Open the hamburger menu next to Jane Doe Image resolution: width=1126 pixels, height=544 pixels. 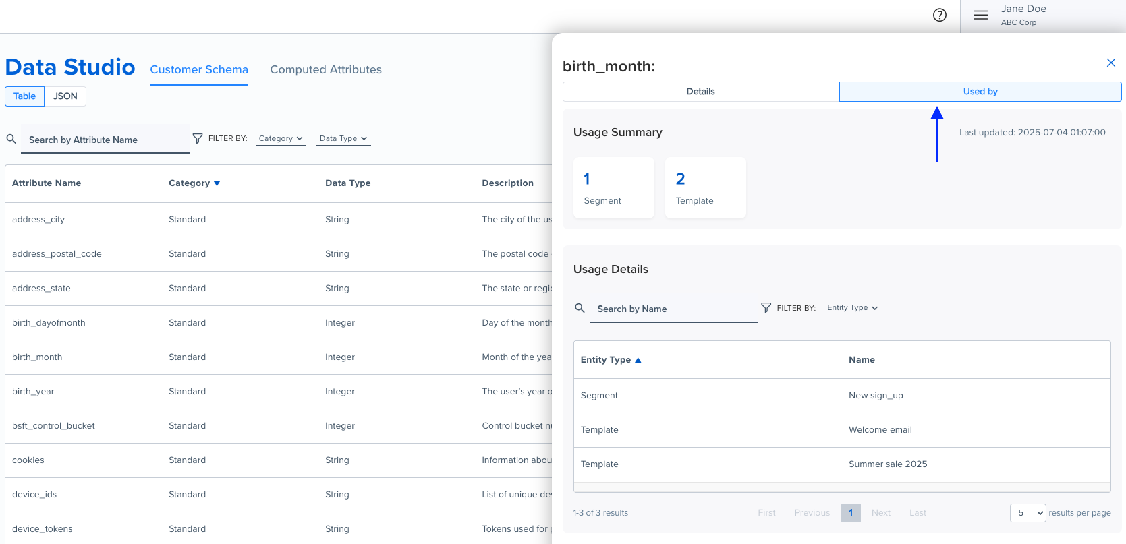[981, 15]
